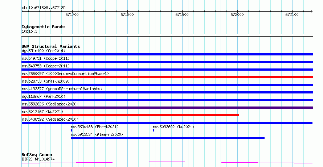This screenshot has height=167, width=323.
Task: Open the nsv6017167 (Wu2021) variant label
Action: click(x=42, y=112)
